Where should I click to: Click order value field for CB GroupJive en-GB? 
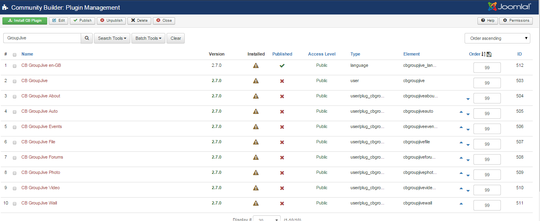pyautogui.click(x=487, y=68)
